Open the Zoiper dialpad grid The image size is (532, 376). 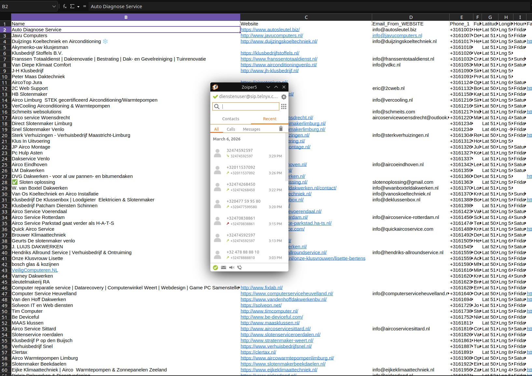pyautogui.click(x=284, y=107)
